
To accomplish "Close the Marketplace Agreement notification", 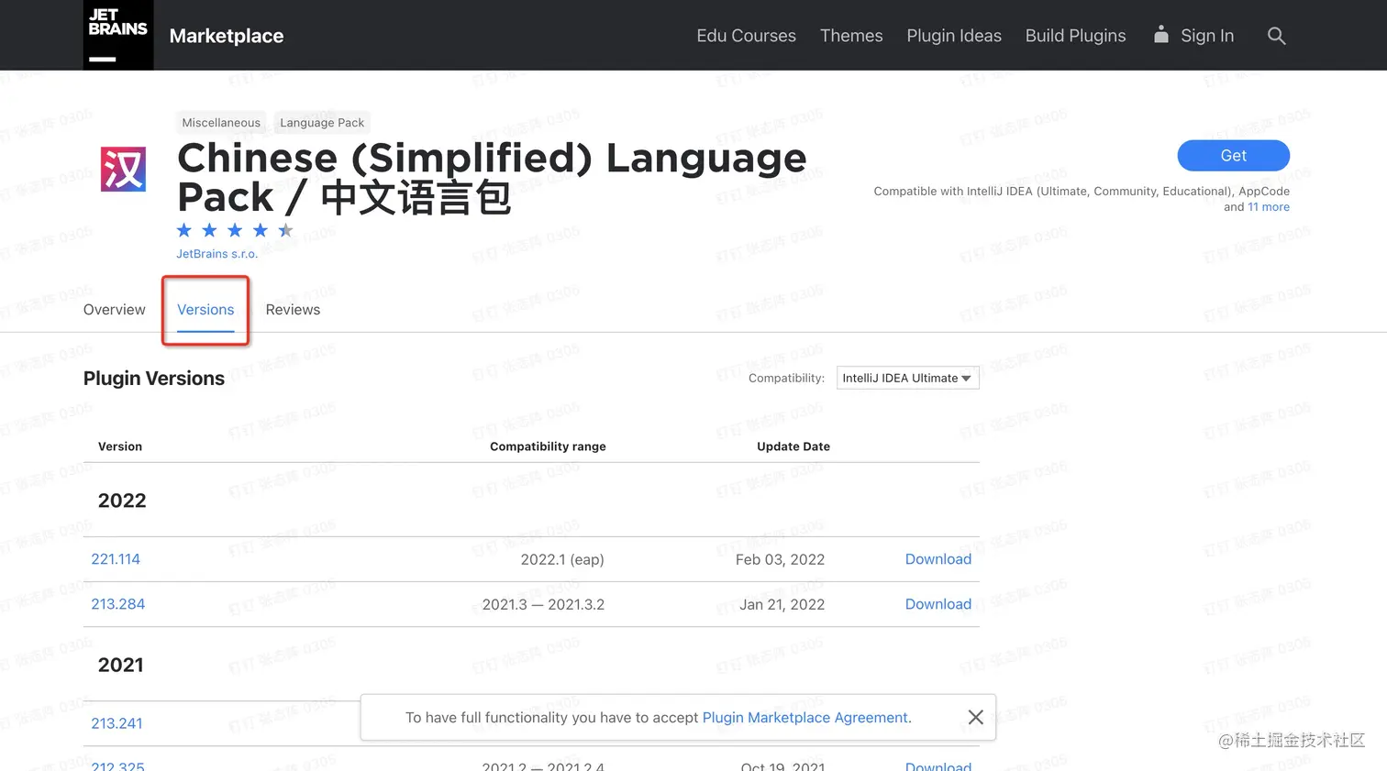I will pyautogui.click(x=976, y=717).
